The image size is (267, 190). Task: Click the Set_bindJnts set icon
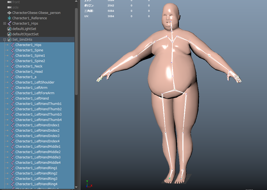click(x=9, y=39)
